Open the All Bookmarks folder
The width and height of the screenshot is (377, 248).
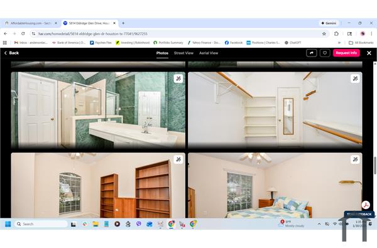[361, 43]
